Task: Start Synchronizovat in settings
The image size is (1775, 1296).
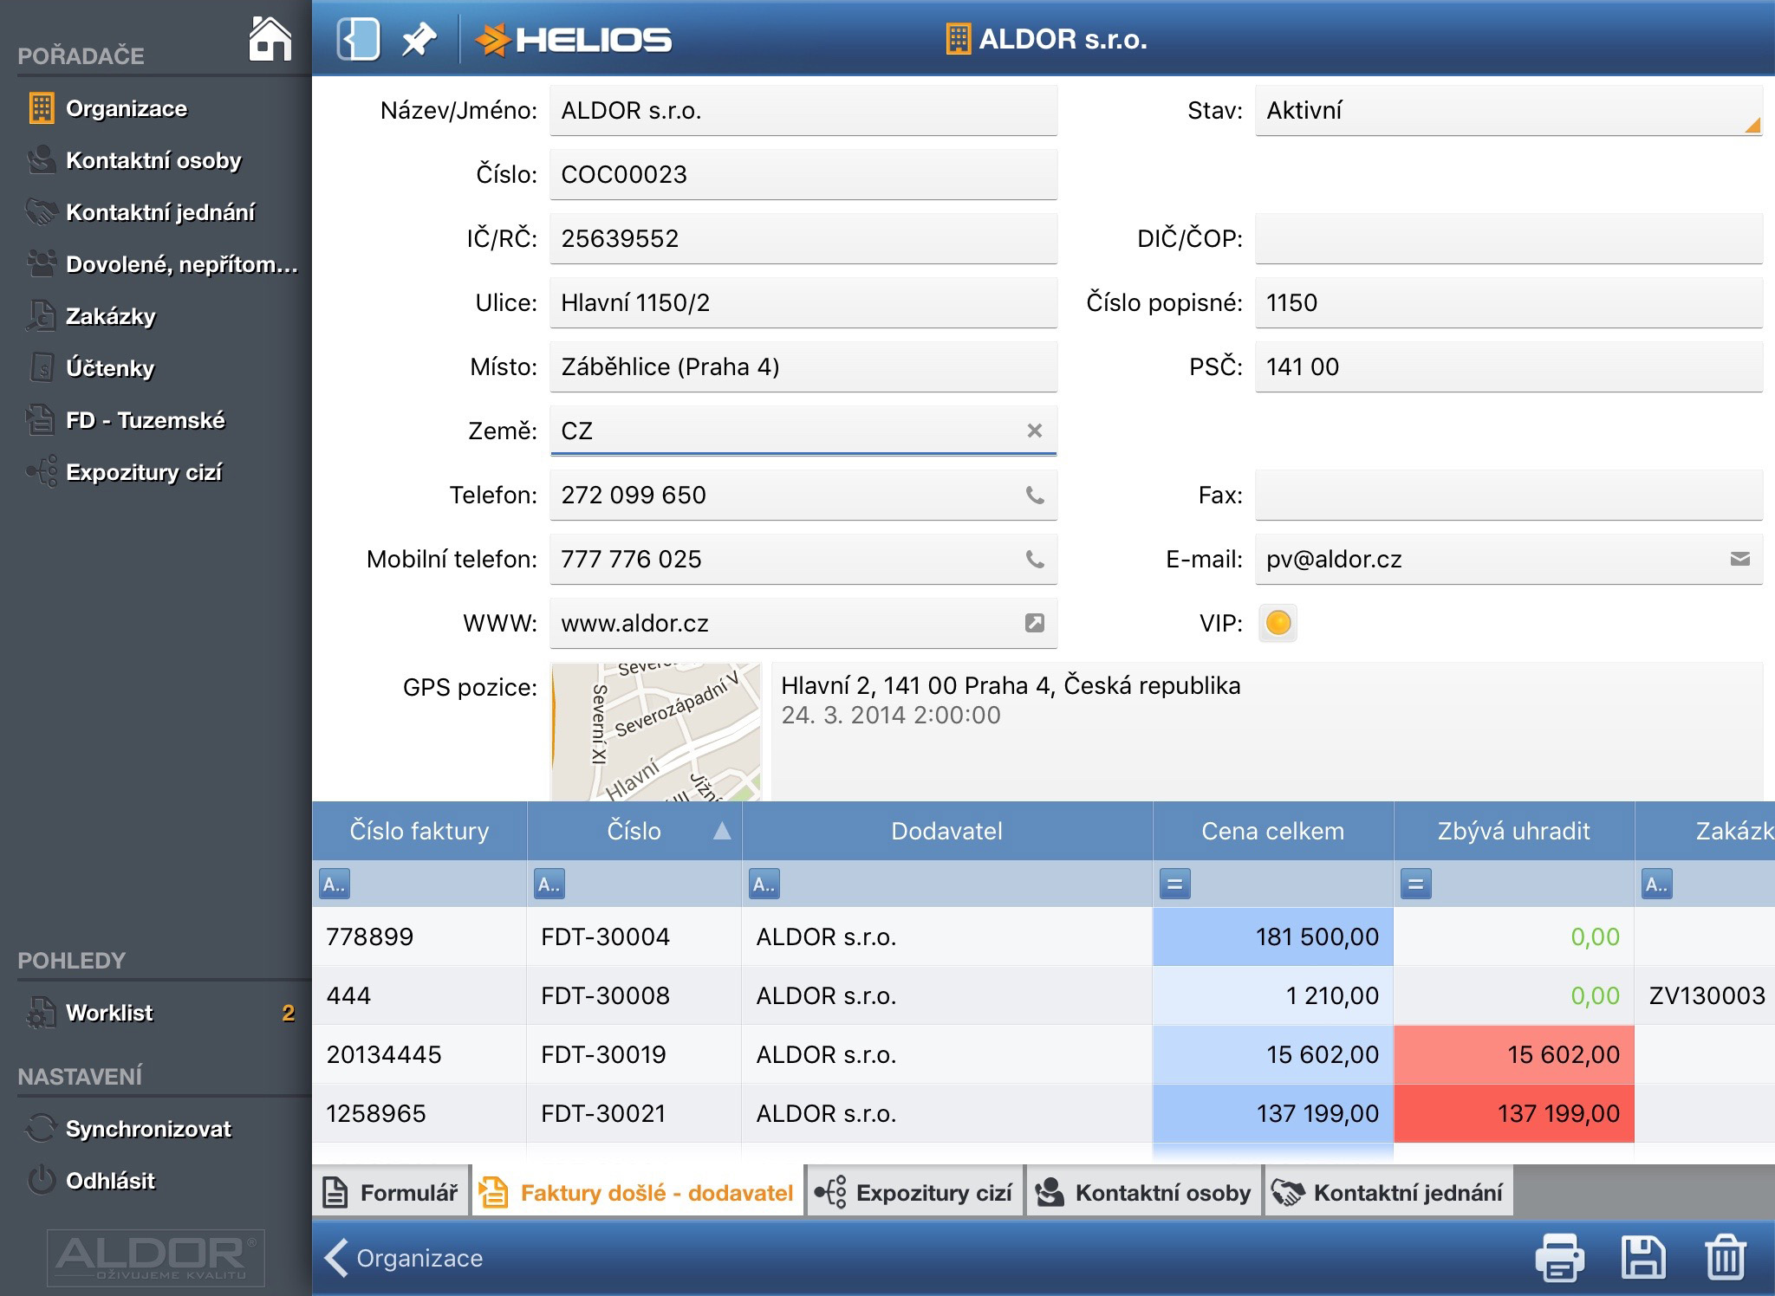Action: [x=156, y=1129]
